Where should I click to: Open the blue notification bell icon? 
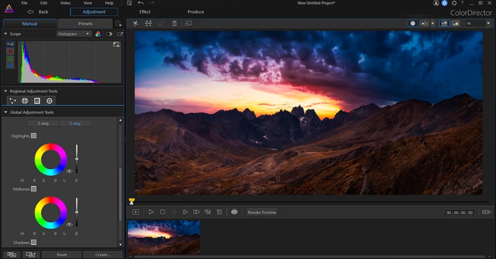click(444, 3)
